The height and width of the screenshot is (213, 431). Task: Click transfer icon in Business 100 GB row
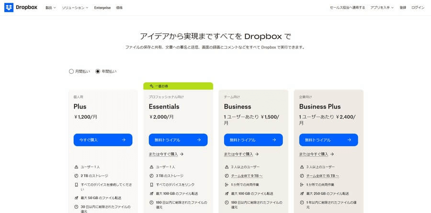tap(227, 193)
